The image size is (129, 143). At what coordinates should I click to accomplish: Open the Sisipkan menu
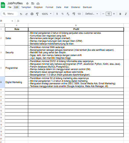pos(38,7)
